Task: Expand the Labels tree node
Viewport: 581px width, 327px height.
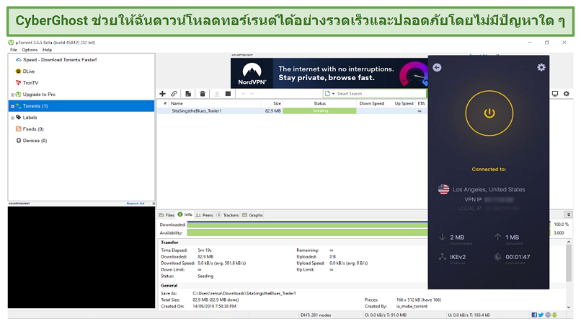Action: click(12, 118)
